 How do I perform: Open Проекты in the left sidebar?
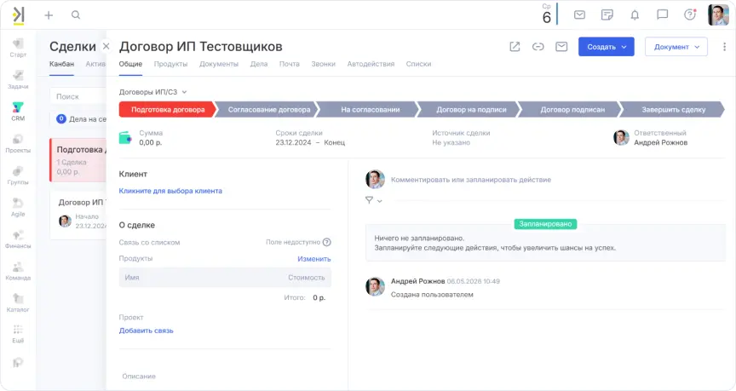(18, 144)
